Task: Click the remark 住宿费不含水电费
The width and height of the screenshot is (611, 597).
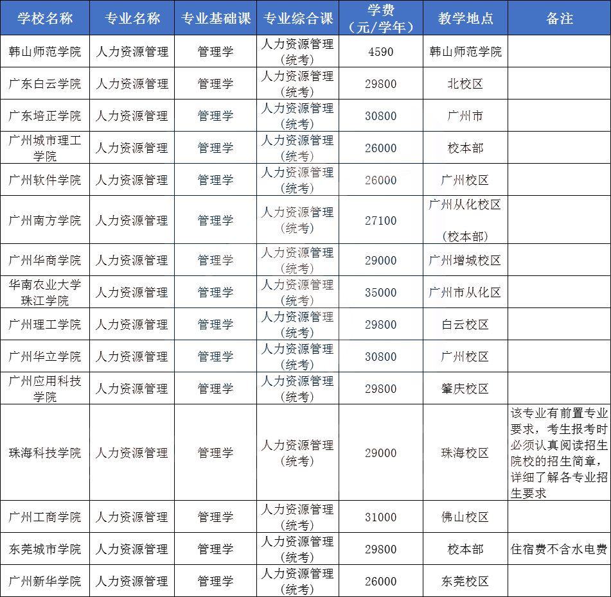Action: pyautogui.click(x=559, y=549)
